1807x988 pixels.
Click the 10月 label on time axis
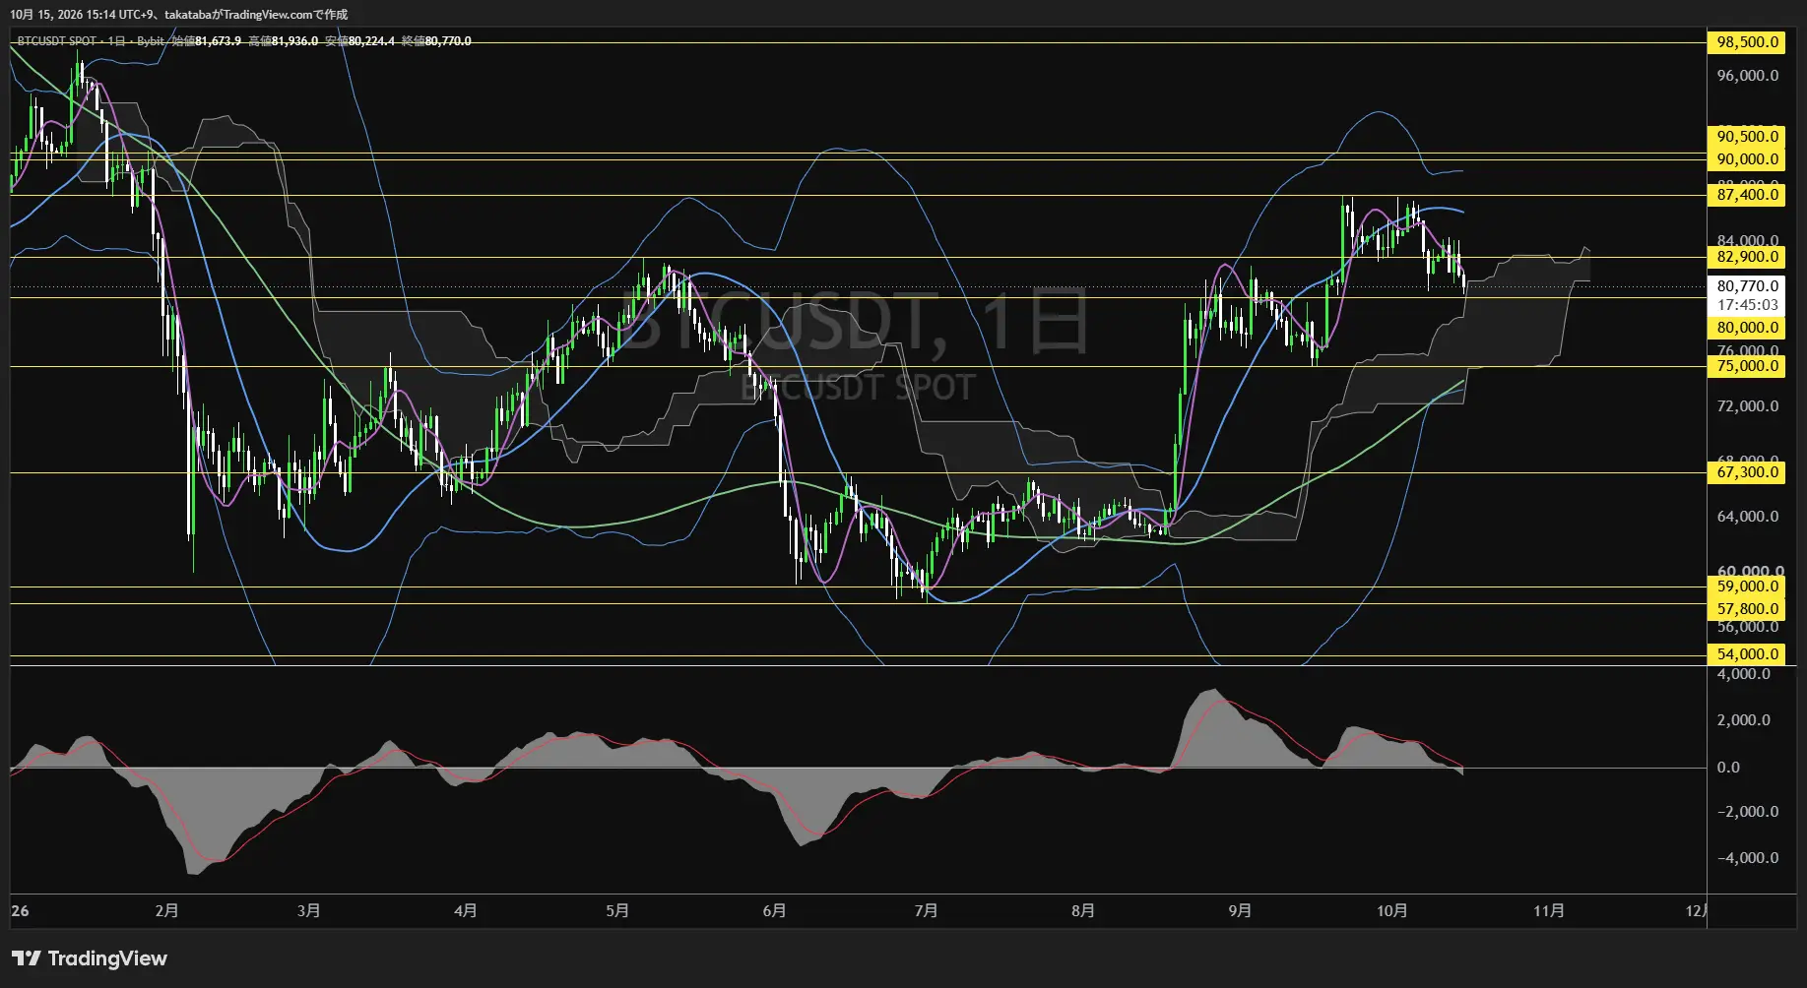coord(1391,911)
